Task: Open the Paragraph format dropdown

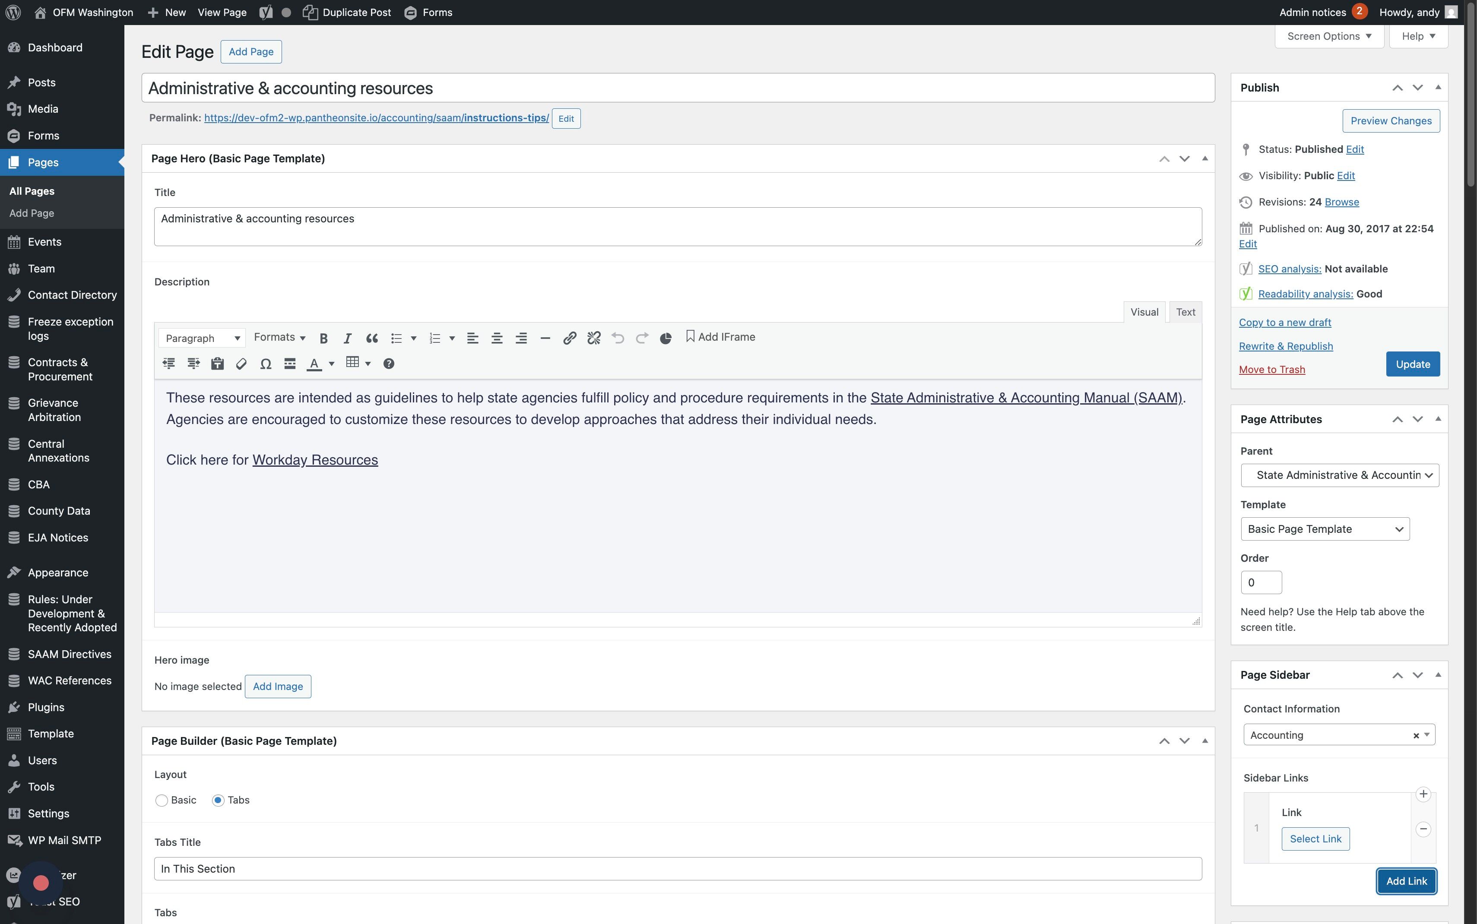Action: (202, 339)
